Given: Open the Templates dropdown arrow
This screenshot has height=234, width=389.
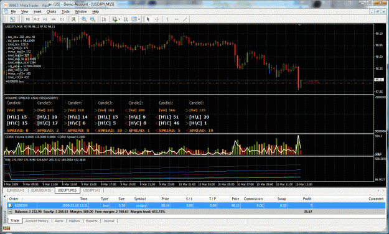Looking at the screenshot, I should 139,19.
